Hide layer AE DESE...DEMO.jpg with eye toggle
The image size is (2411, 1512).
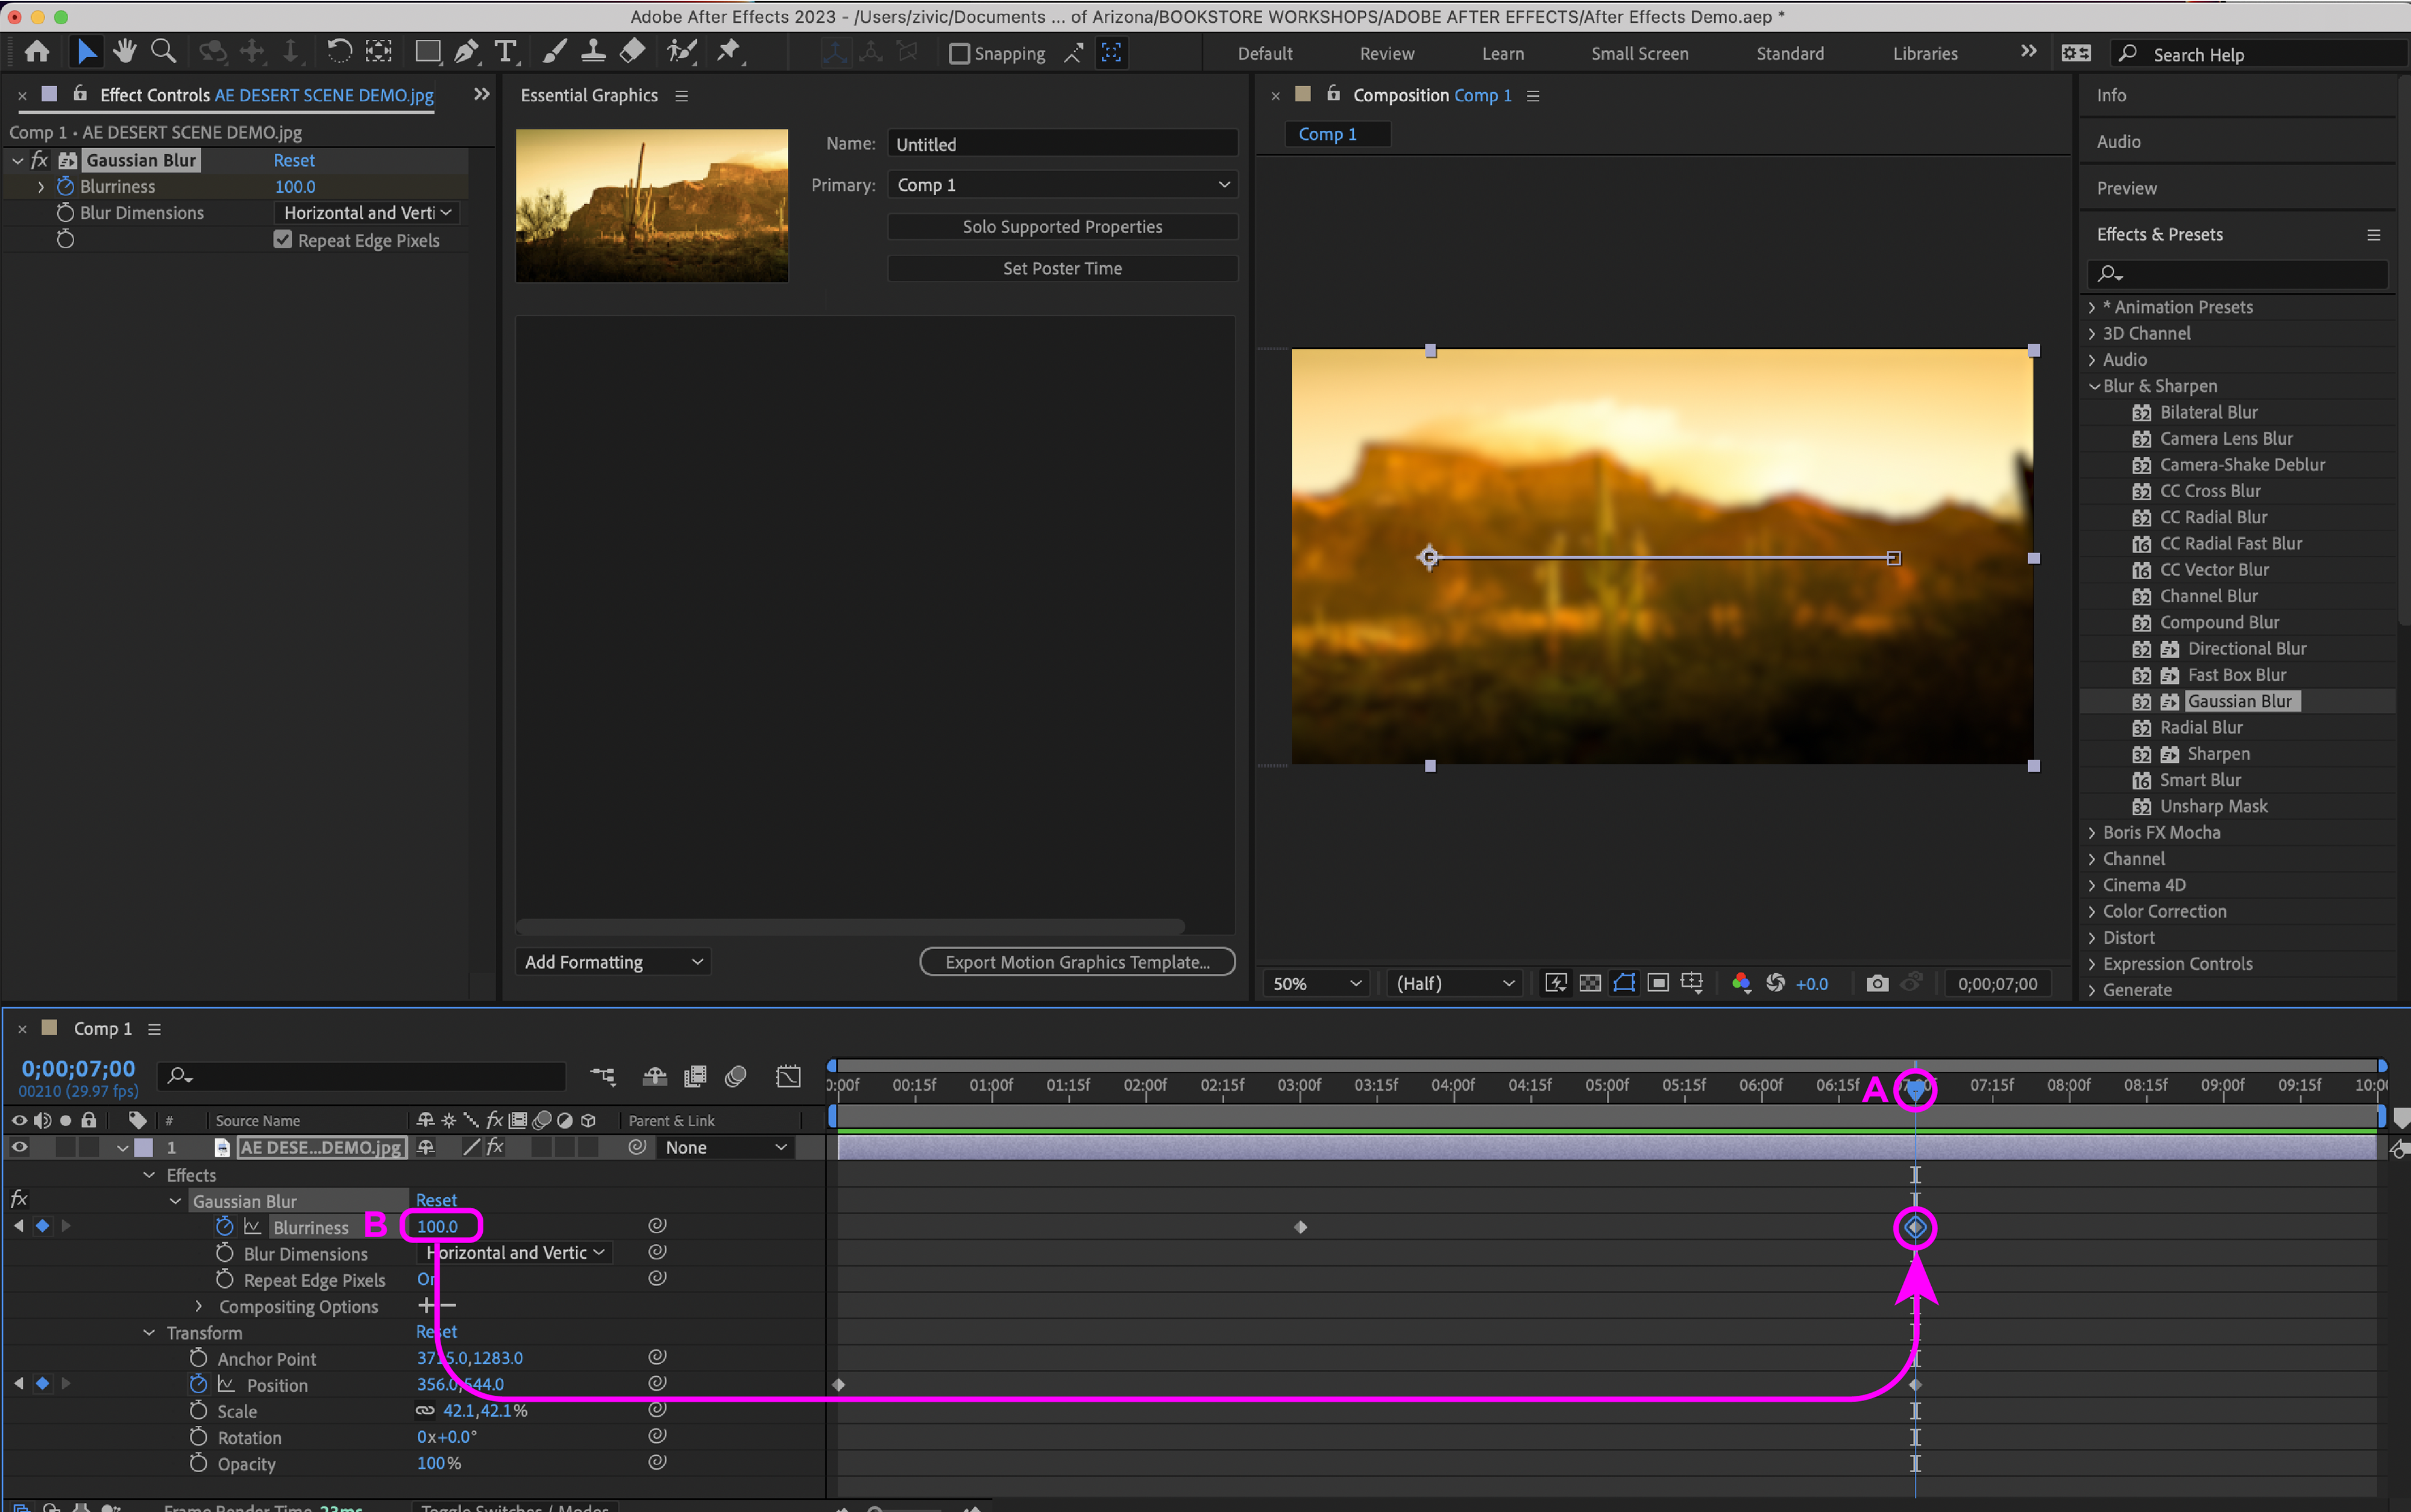coord(19,1147)
